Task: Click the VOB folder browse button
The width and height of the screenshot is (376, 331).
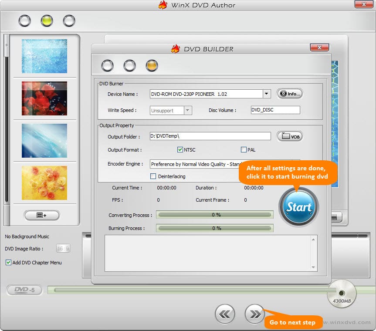Action: coord(290,136)
